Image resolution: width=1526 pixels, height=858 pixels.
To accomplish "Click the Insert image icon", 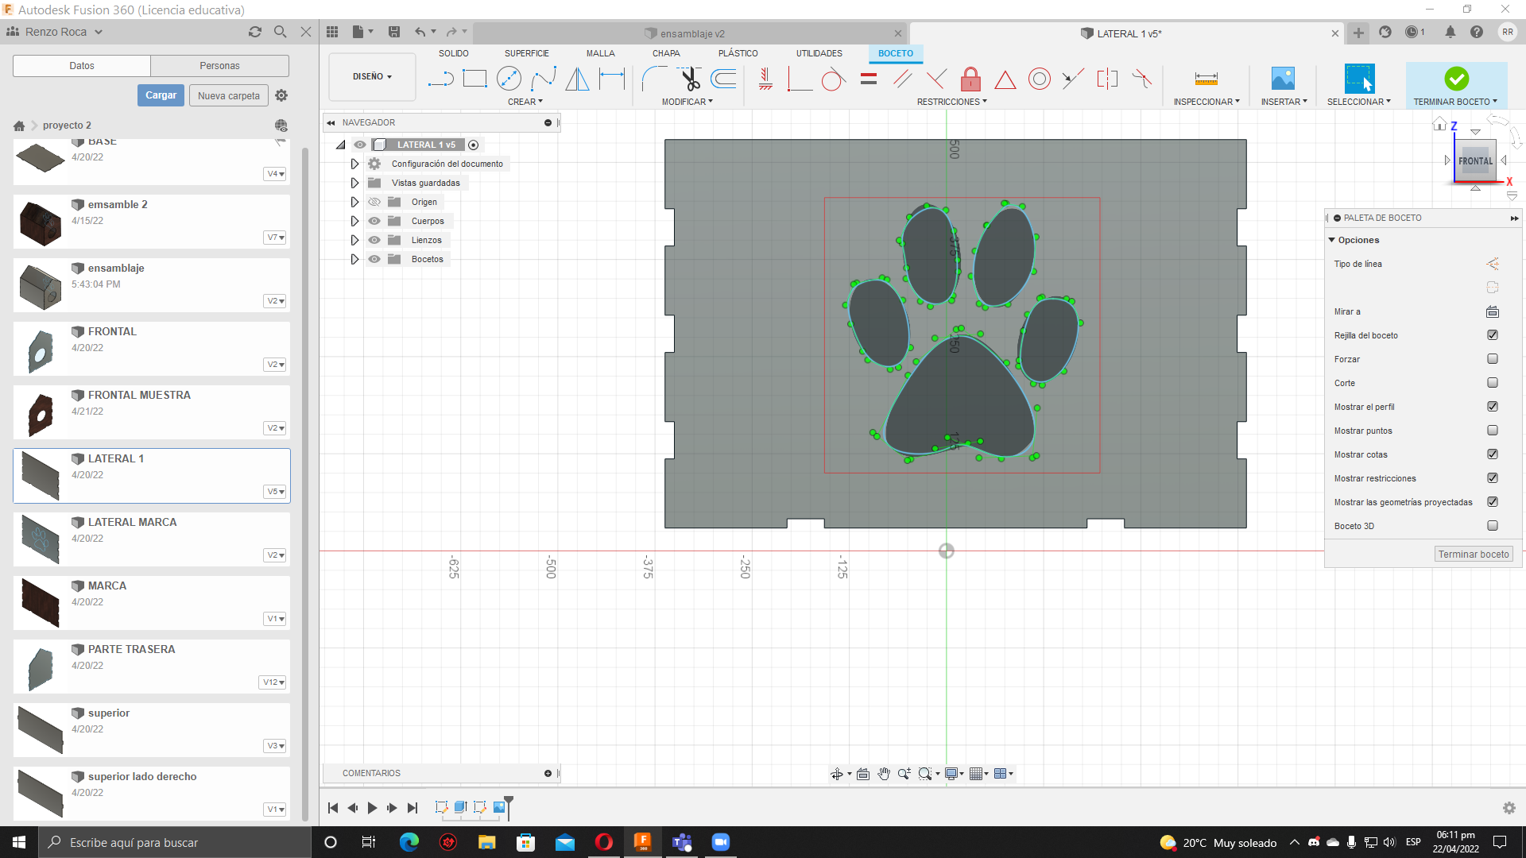I will coord(1283,79).
